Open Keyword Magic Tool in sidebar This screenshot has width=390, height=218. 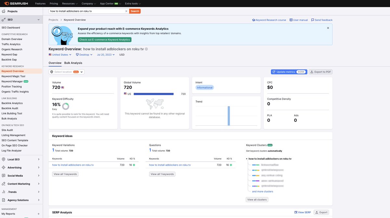coord(13,76)
